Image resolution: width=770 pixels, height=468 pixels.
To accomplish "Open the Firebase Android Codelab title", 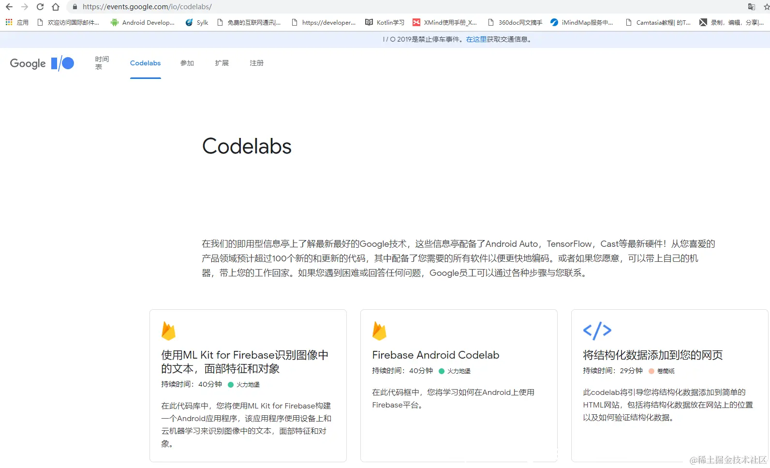I will point(435,355).
